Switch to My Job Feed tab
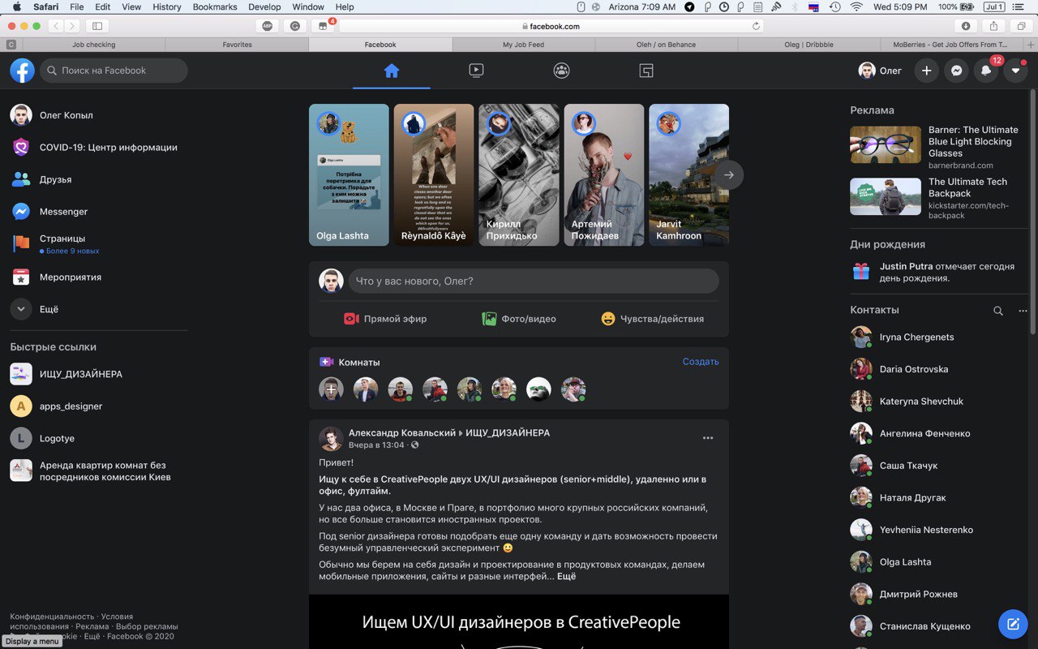Image resolution: width=1038 pixels, height=649 pixels. tap(524, 45)
